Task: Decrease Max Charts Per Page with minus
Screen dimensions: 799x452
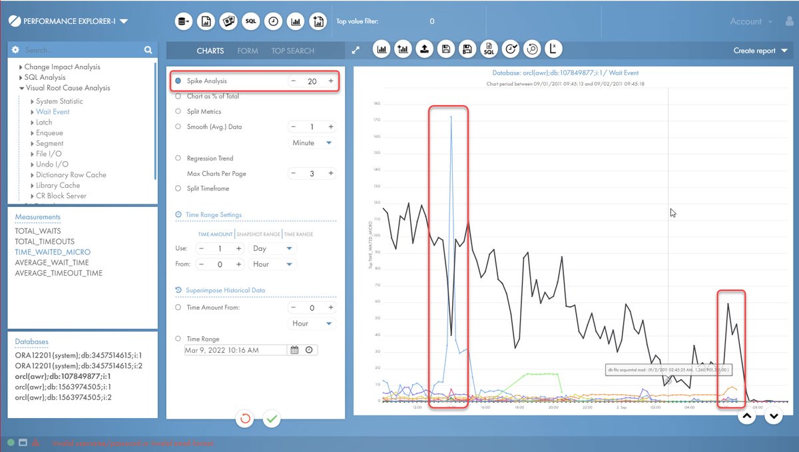Action: click(x=294, y=173)
